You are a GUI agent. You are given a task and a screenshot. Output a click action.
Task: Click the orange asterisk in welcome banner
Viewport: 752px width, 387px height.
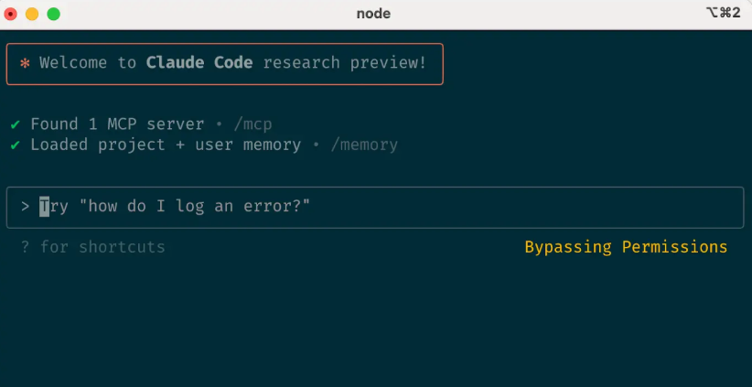point(25,63)
